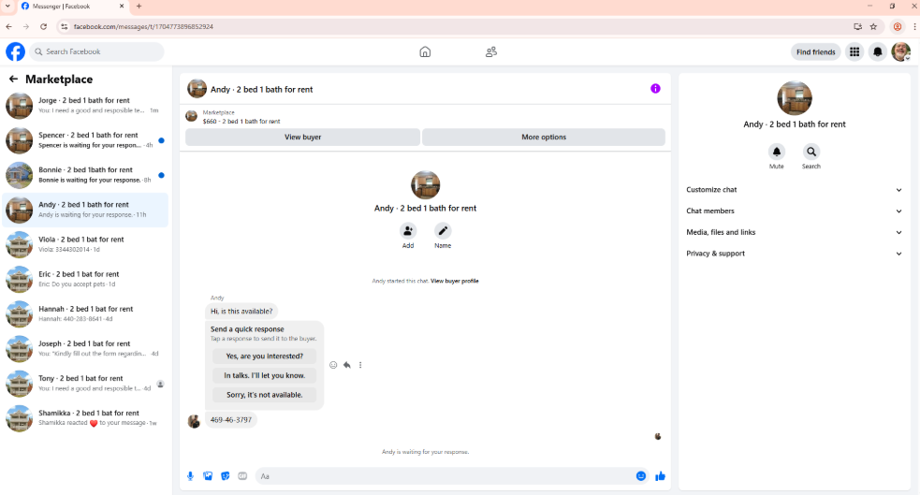
Task: Expand Privacy & support section
Action: pyautogui.click(x=795, y=254)
